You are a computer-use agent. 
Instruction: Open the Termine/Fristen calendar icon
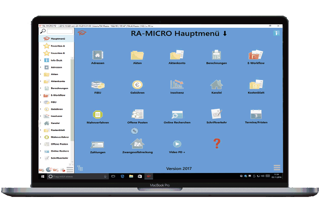[256, 114]
